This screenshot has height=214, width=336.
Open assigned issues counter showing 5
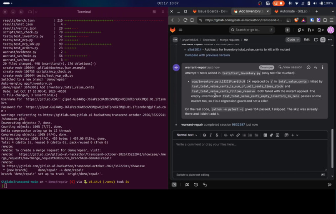tap(301, 30)
